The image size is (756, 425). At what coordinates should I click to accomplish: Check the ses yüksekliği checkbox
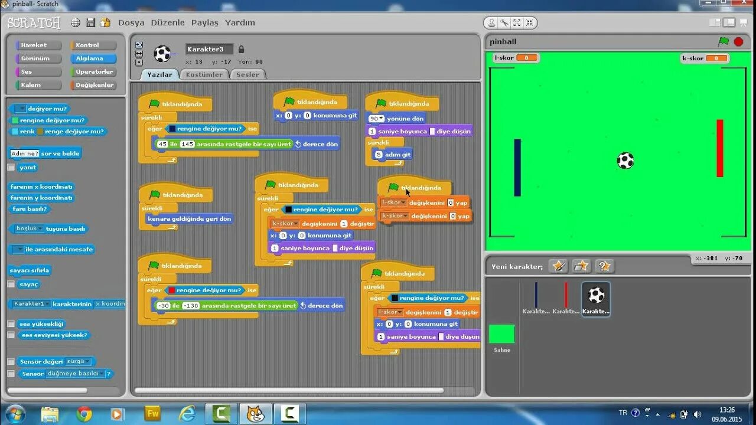(11, 323)
